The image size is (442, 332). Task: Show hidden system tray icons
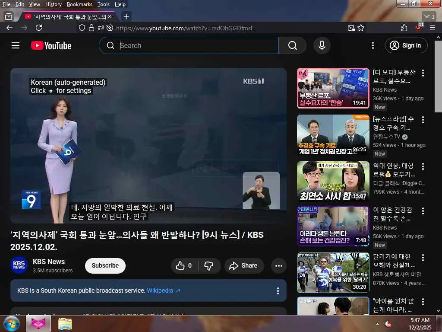(377, 324)
